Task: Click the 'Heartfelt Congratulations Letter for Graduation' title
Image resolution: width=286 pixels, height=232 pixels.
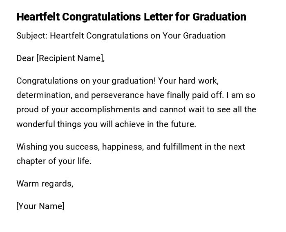Action: [131, 17]
